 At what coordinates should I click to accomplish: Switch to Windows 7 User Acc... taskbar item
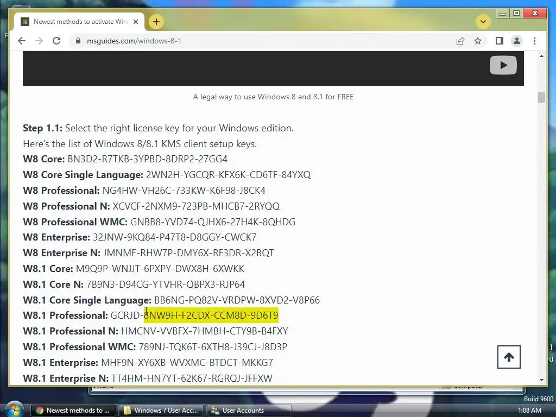click(161, 410)
